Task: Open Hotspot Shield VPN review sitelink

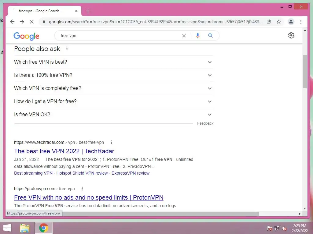Action: tap(82, 173)
